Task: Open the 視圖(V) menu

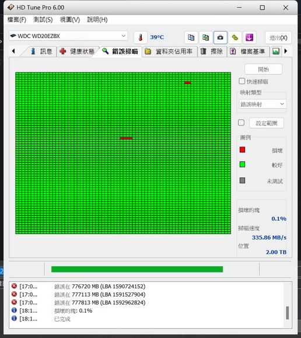Action: coord(70,20)
